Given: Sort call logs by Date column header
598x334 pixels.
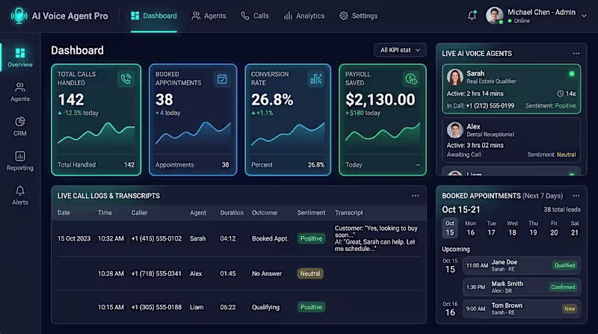Looking at the screenshot, I should (x=64, y=213).
